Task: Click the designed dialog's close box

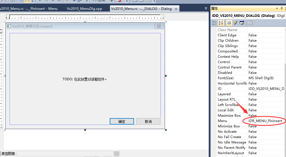Action: [x=159, y=26]
